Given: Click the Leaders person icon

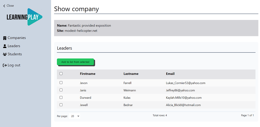Looking at the screenshot, I should point(5,46).
